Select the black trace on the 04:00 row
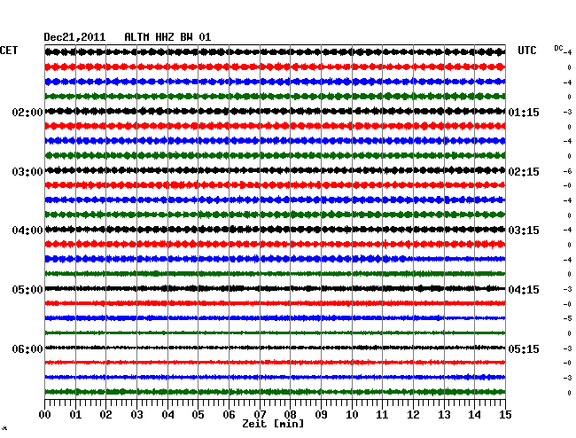This screenshot has height=438, width=576. pos(275,230)
